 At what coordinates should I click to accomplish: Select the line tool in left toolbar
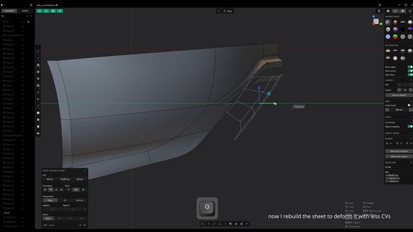(38, 58)
